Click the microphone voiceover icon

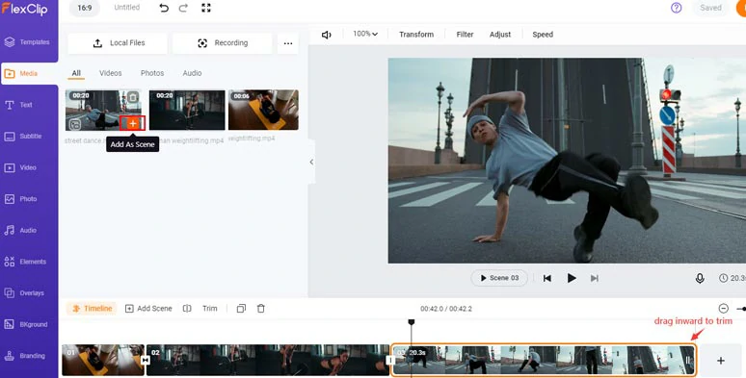[700, 278]
